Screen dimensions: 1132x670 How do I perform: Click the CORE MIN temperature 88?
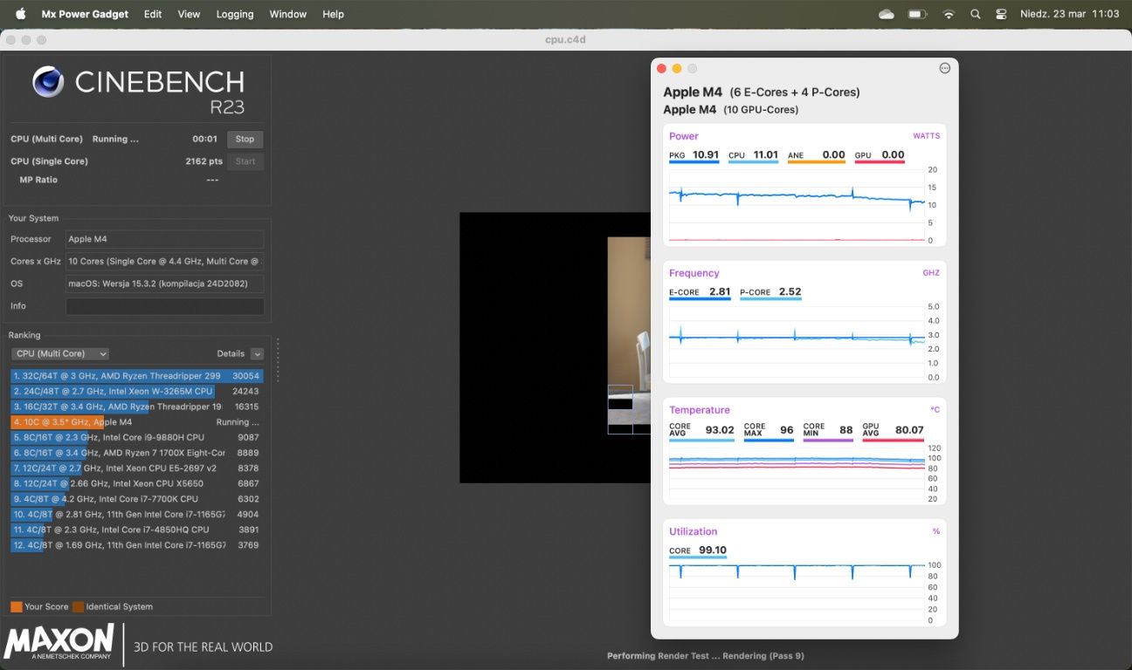tap(846, 430)
